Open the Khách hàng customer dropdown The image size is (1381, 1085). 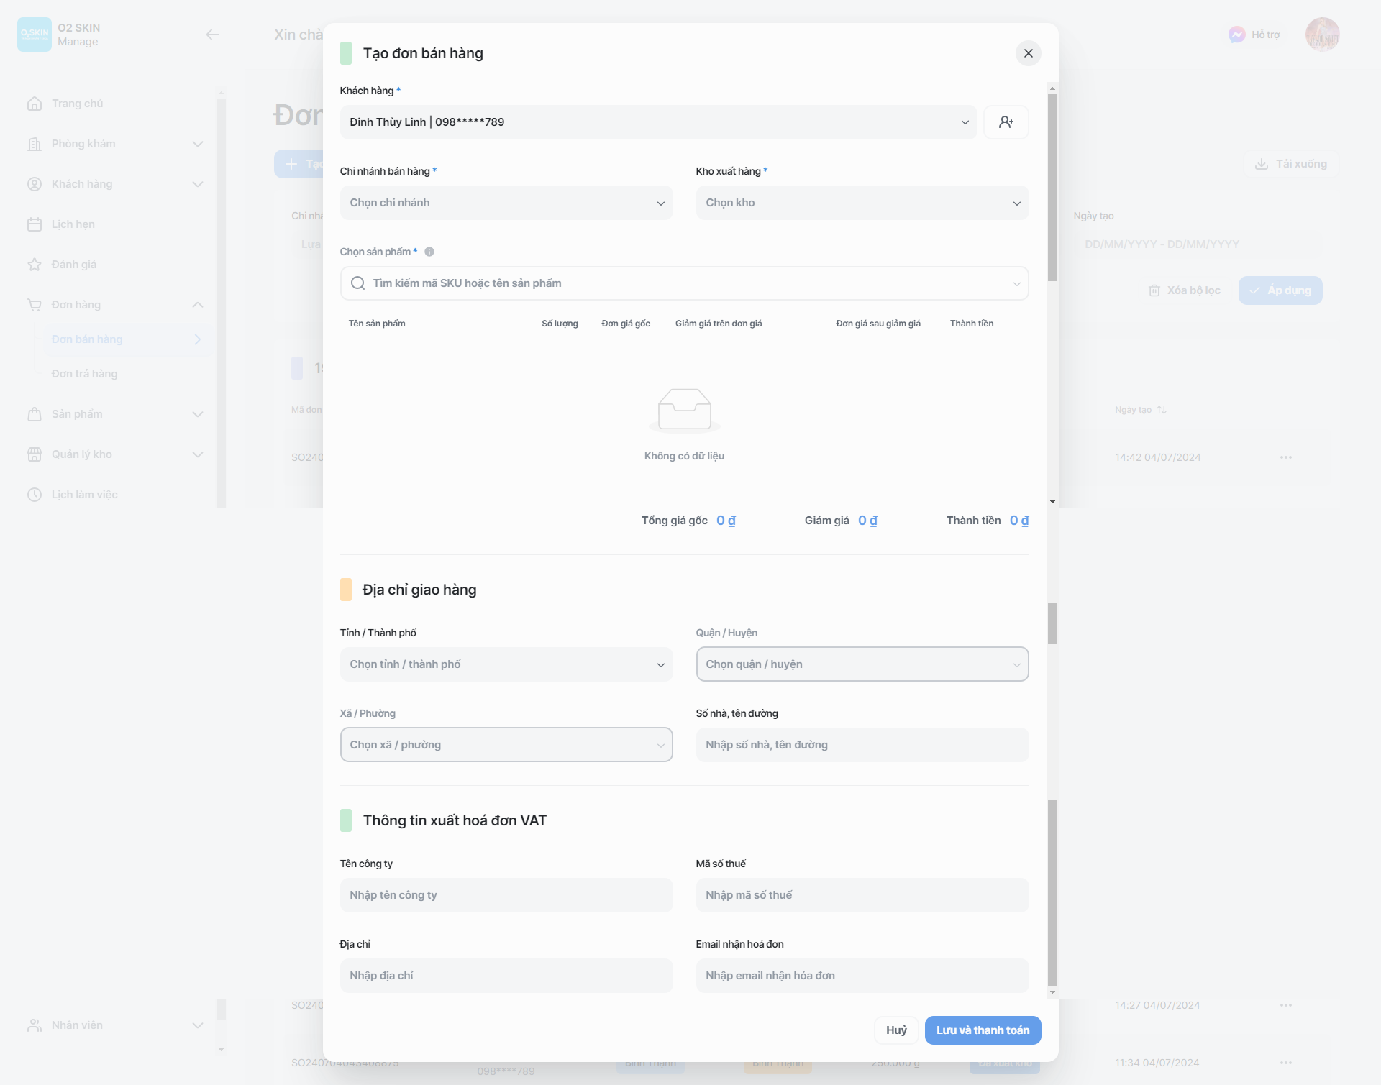658,122
